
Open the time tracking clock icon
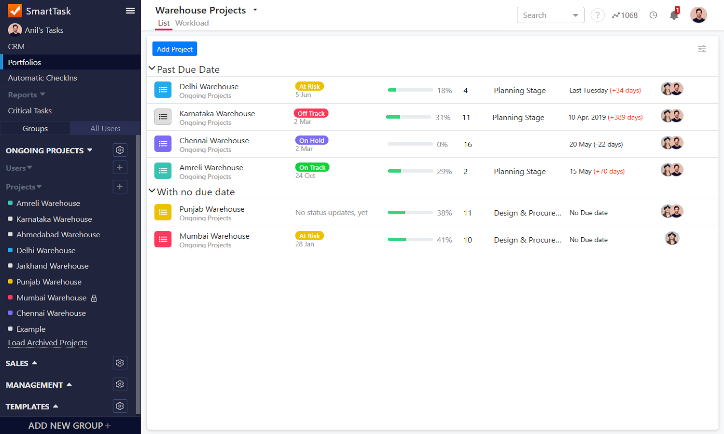[x=653, y=15]
